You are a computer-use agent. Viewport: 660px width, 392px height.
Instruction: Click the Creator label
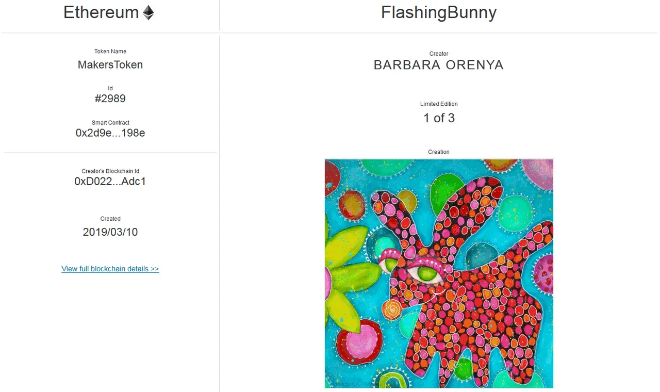click(439, 54)
